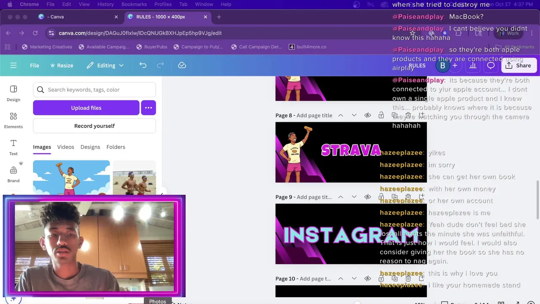Check the cloud save status icon

(182, 65)
